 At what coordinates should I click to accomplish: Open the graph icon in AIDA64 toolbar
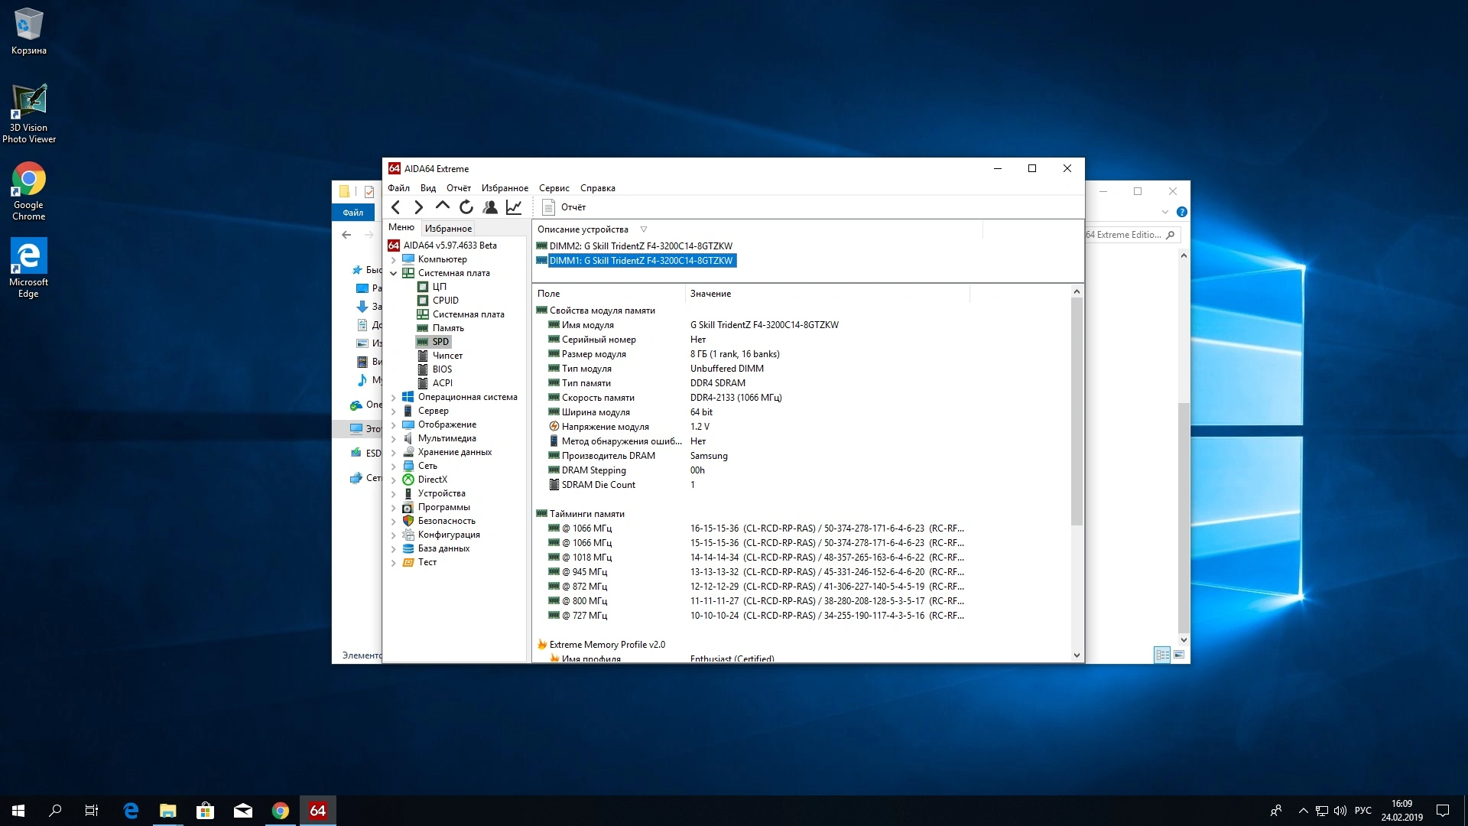click(x=514, y=207)
